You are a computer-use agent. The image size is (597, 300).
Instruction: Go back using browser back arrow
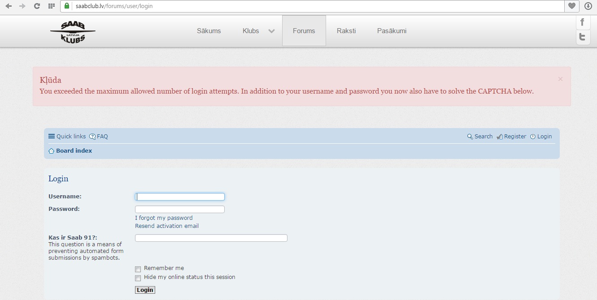[x=9, y=6]
